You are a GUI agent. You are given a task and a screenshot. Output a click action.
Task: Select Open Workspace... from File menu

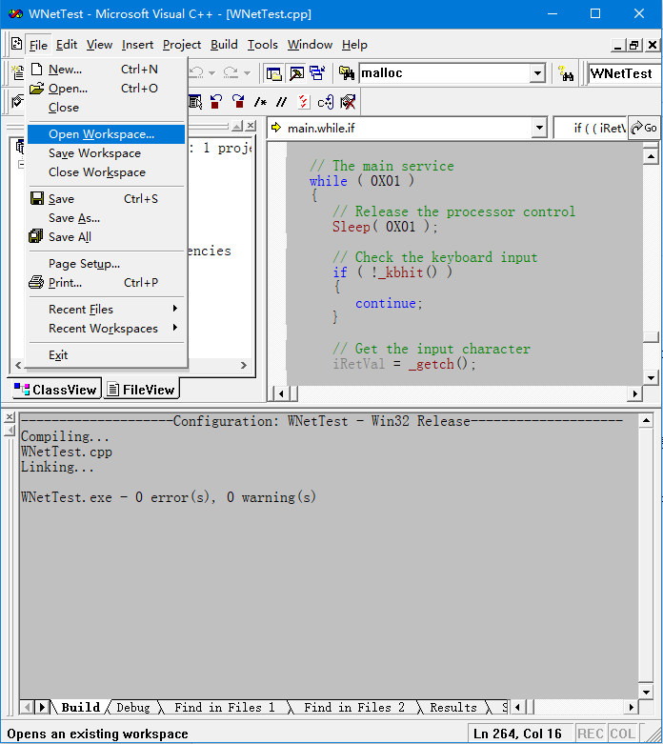point(101,134)
